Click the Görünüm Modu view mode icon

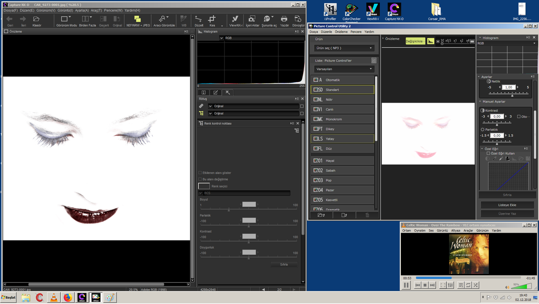pyautogui.click(x=64, y=19)
